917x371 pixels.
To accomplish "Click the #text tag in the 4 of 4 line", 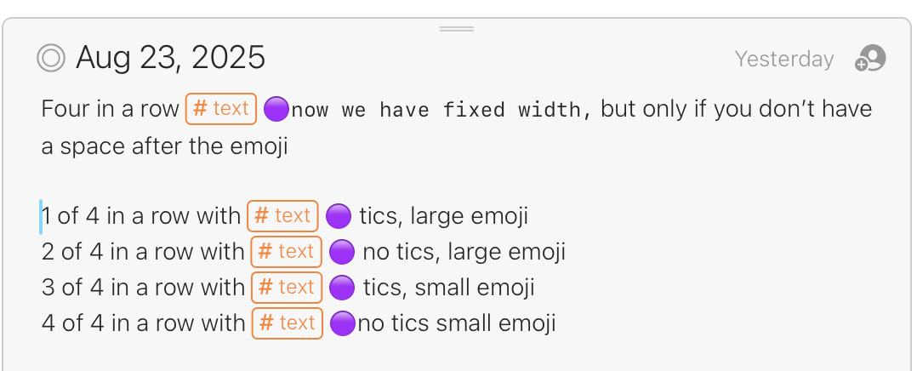I will coord(288,323).
